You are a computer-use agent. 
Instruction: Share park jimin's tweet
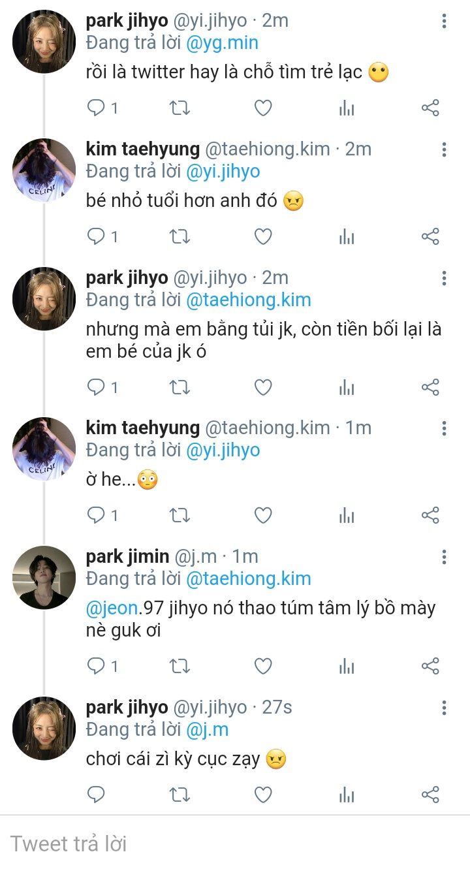point(430,666)
